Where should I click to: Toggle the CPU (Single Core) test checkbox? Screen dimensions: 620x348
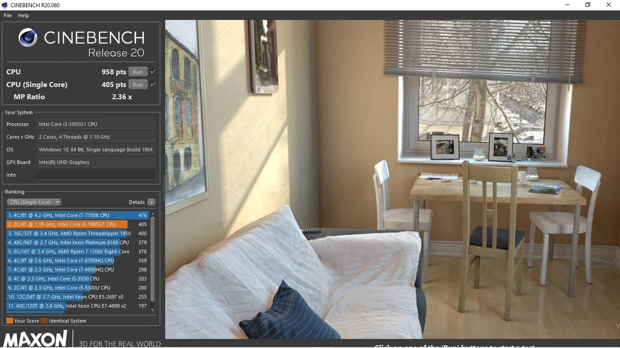point(153,84)
